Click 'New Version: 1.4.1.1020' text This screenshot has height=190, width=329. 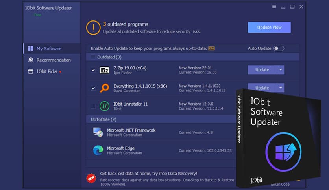[200, 86]
